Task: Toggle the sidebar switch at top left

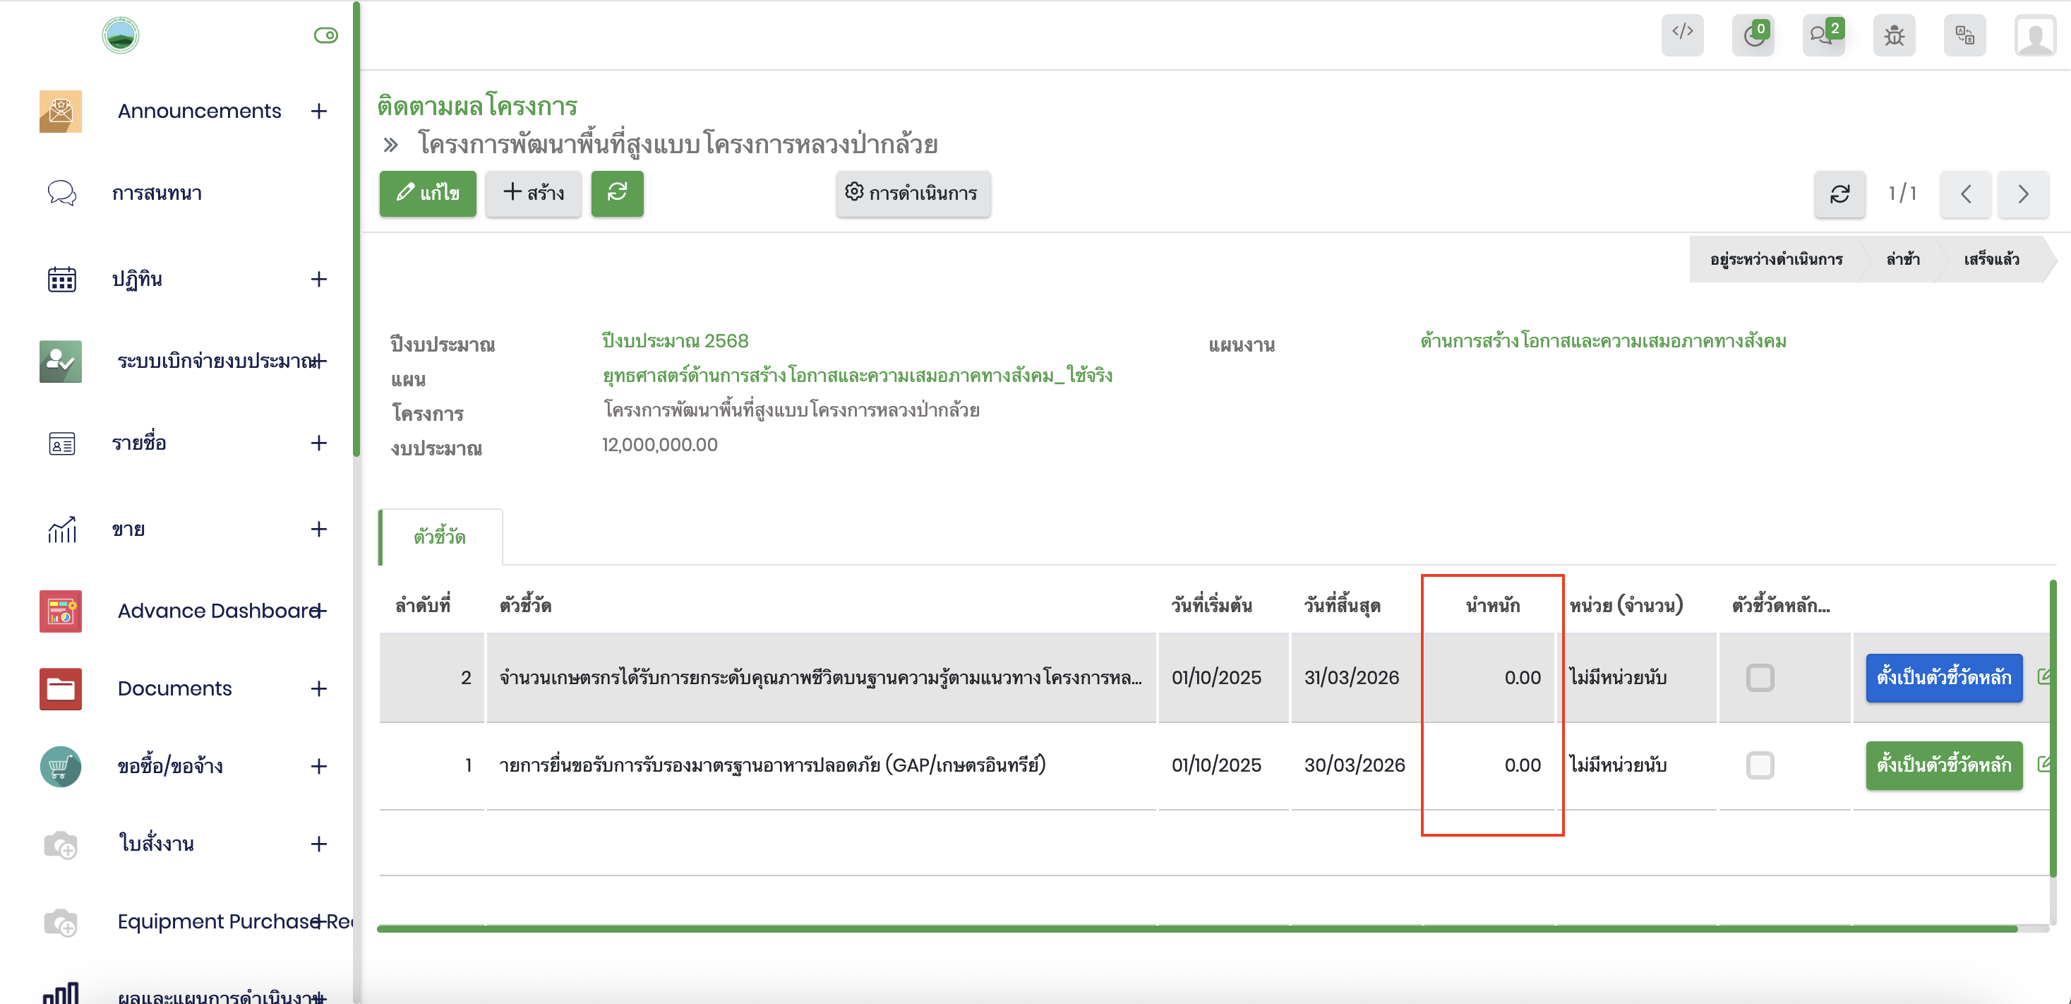Action: 325,35
